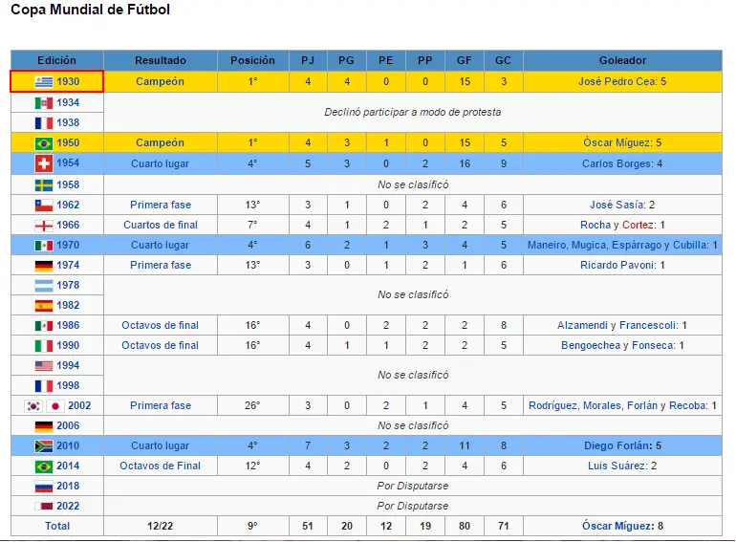The width and height of the screenshot is (736, 542).
Task: Click the Chile flag next to 1962
Action: coord(44,206)
